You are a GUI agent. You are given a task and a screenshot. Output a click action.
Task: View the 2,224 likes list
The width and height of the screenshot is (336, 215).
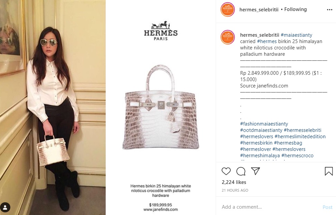coord(234,182)
